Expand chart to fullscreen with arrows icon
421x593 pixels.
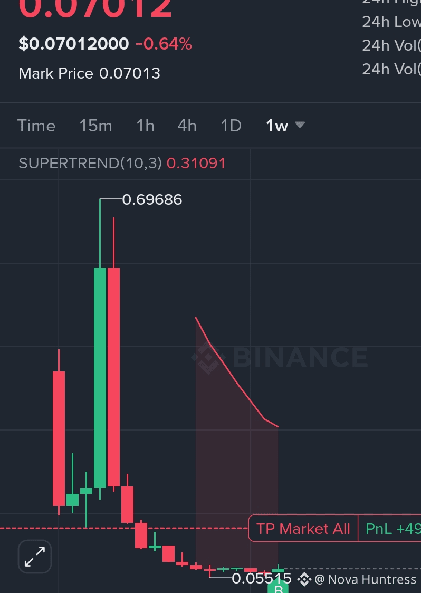click(35, 556)
